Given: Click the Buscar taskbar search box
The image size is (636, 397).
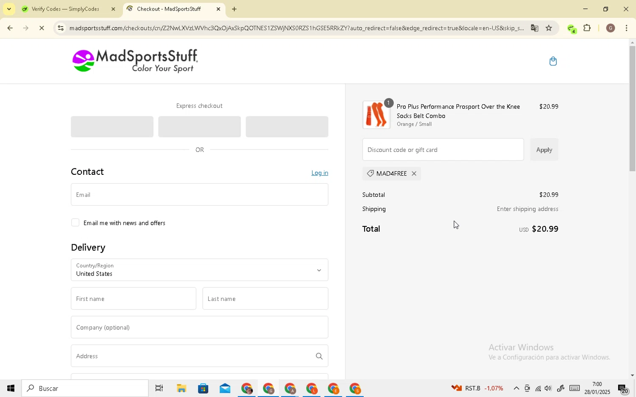Looking at the screenshot, I should click(85, 388).
